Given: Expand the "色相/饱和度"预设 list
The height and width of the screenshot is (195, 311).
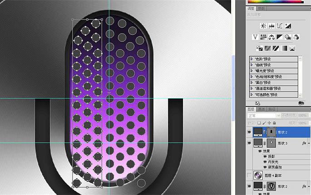Looking at the screenshot, I should click(x=252, y=77).
